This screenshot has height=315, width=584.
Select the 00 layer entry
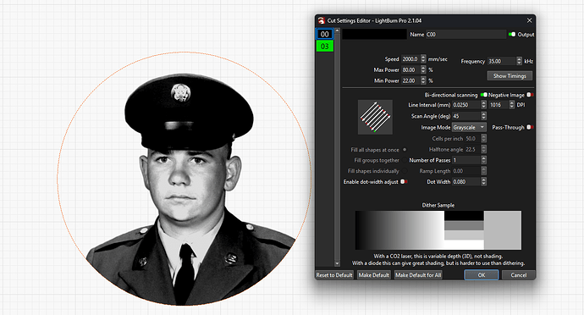pyautogui.click(x=324, y=34)
